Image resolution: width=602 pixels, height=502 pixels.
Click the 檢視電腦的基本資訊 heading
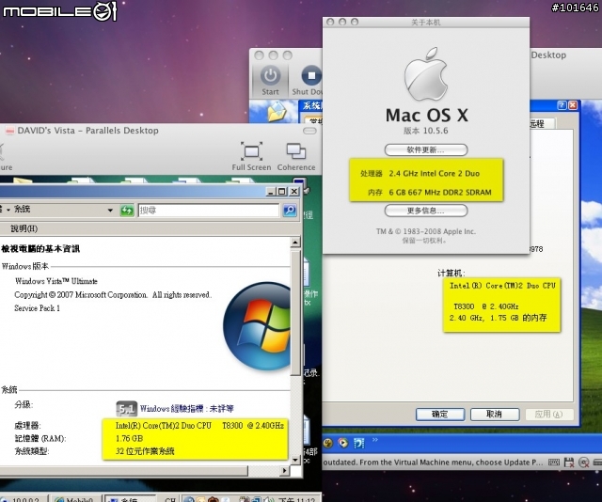click(40, 249)
